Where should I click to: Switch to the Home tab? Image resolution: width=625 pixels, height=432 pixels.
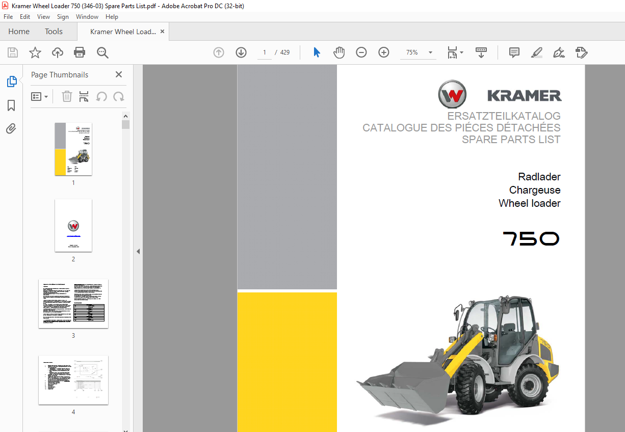(x=19, y=32)
